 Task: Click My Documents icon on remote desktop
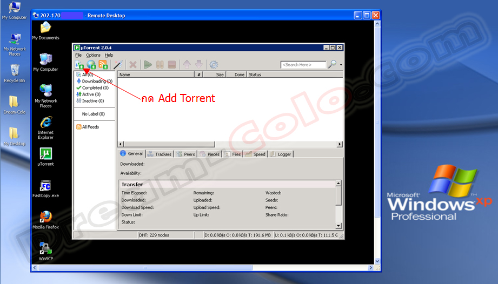pos(46,31)
